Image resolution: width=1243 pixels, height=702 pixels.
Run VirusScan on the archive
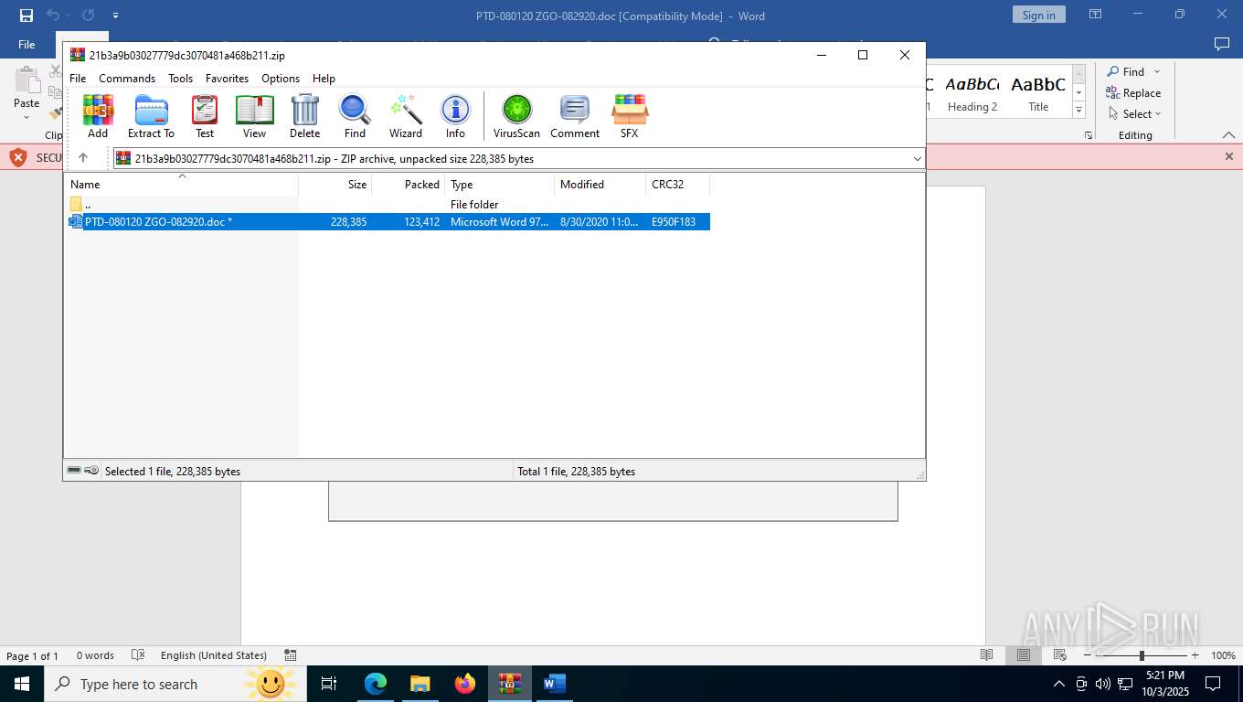point(516,116)
